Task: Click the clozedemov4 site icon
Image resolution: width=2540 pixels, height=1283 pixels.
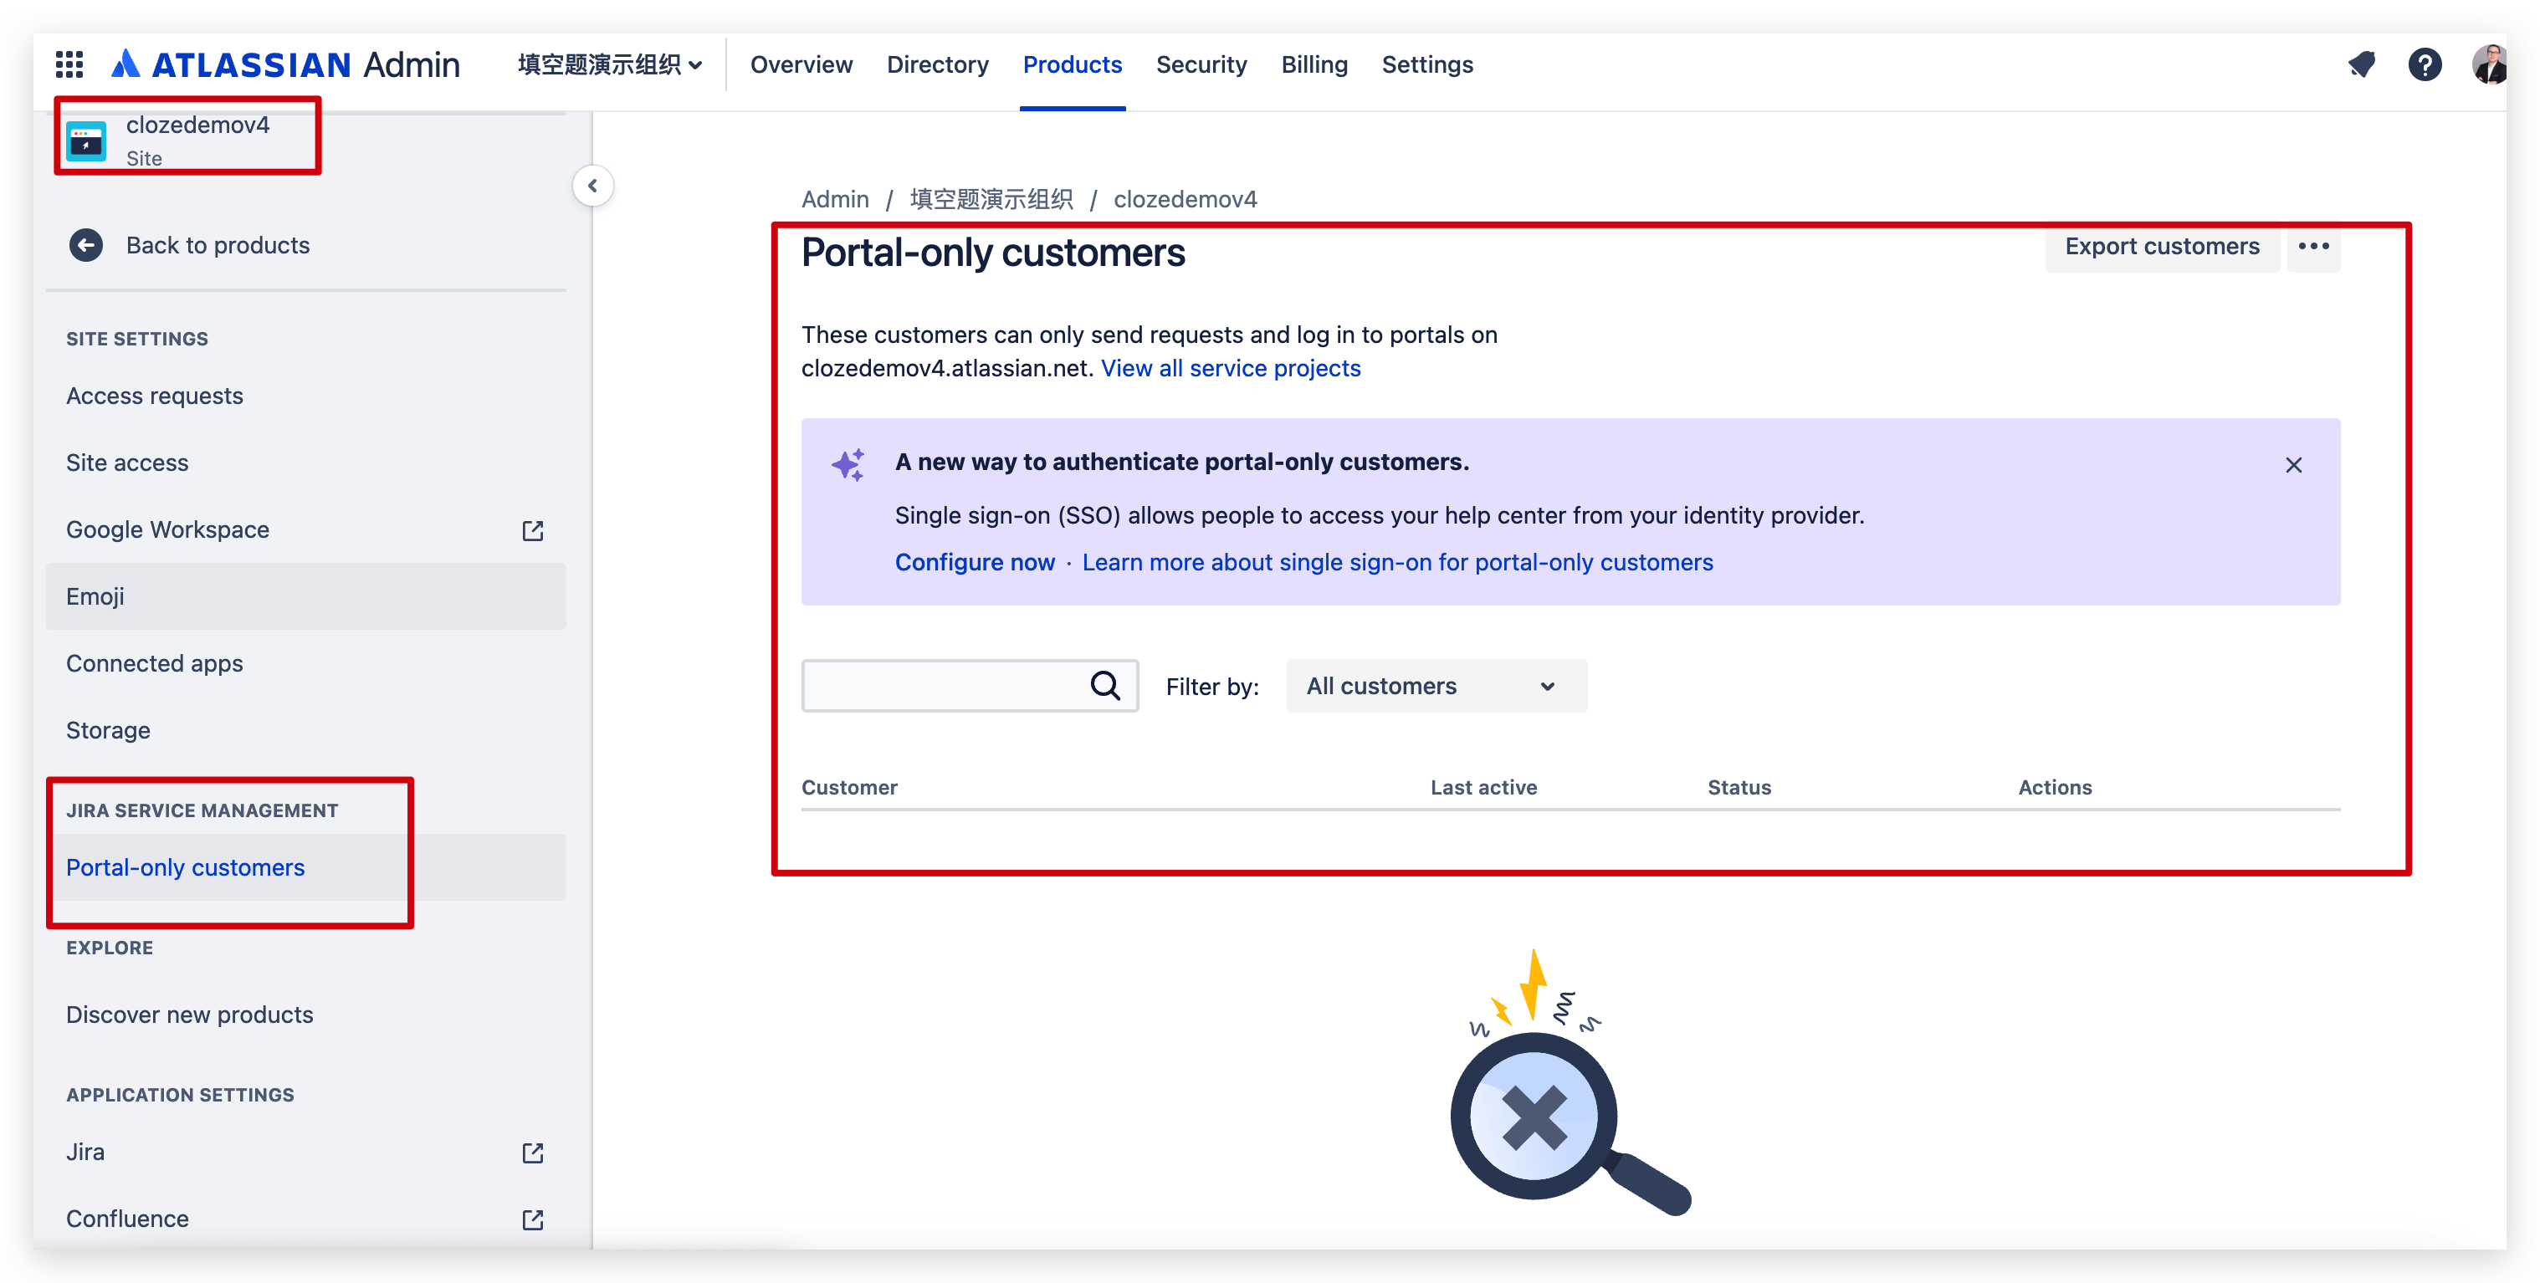Action: pos(86,139)
